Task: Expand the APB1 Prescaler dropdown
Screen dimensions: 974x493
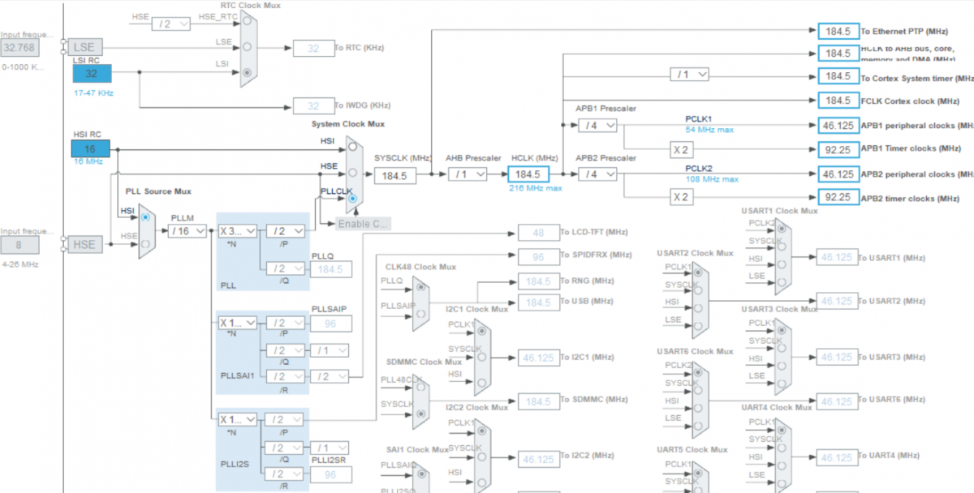Action: (x=597, y=125)
